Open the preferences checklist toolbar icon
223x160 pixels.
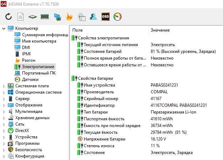click(82, 17)
